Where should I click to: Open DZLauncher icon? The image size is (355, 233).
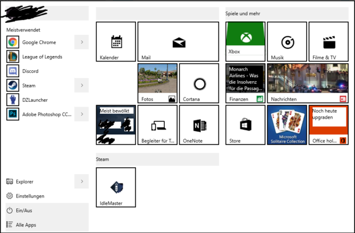(x=13, y=100)
